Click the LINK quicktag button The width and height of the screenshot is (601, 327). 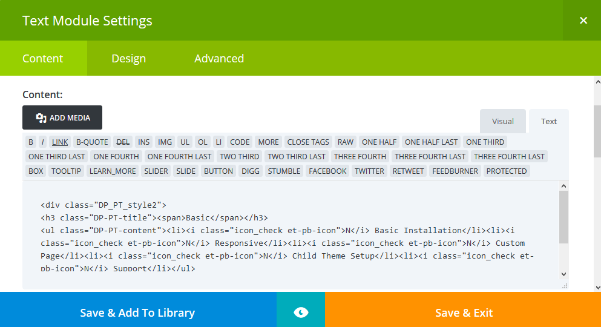coord(60,142)
